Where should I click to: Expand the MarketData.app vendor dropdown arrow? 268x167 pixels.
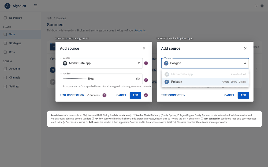pos(139,63)
